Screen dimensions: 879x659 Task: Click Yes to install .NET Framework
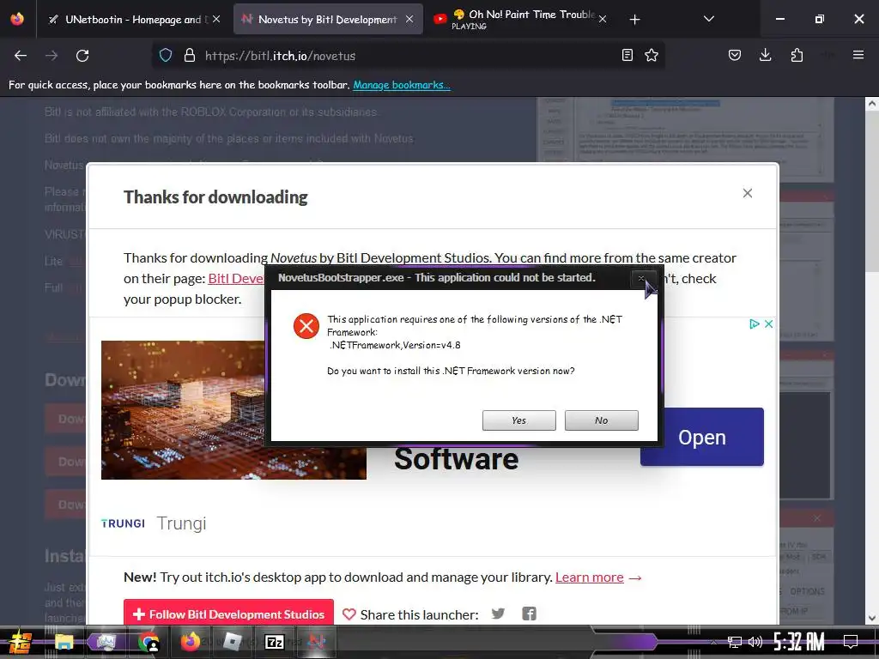point(518,420)
